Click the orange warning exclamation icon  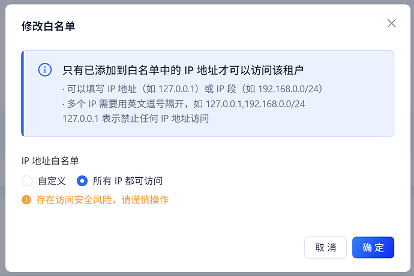[x=26, y=200]
